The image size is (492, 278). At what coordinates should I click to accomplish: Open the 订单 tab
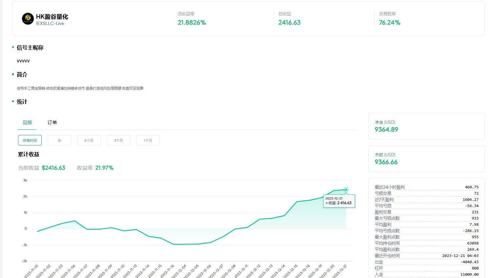pyautogui.click(x=52, y=122)
